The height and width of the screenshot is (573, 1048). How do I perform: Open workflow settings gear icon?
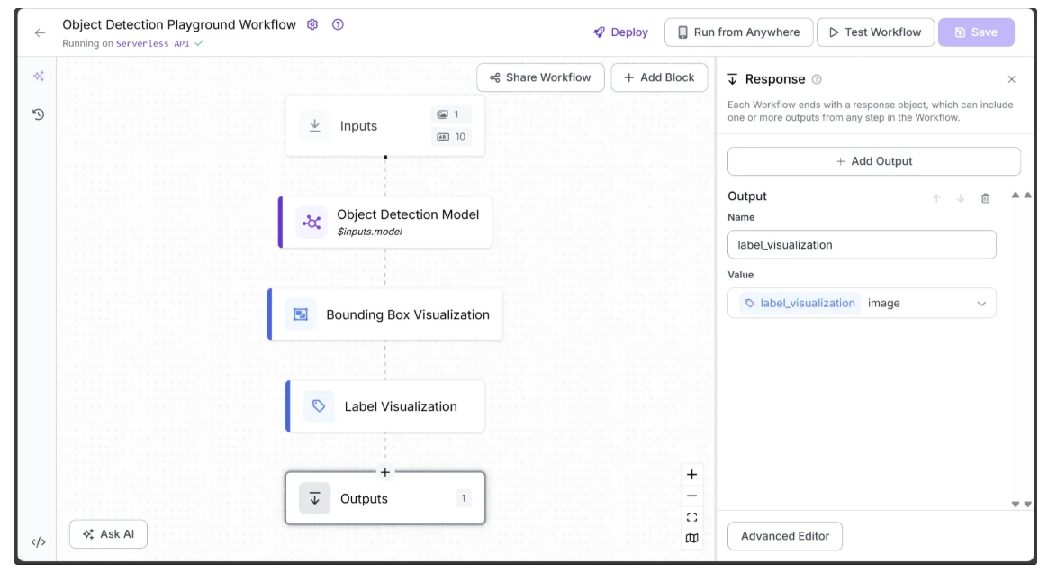312,24
